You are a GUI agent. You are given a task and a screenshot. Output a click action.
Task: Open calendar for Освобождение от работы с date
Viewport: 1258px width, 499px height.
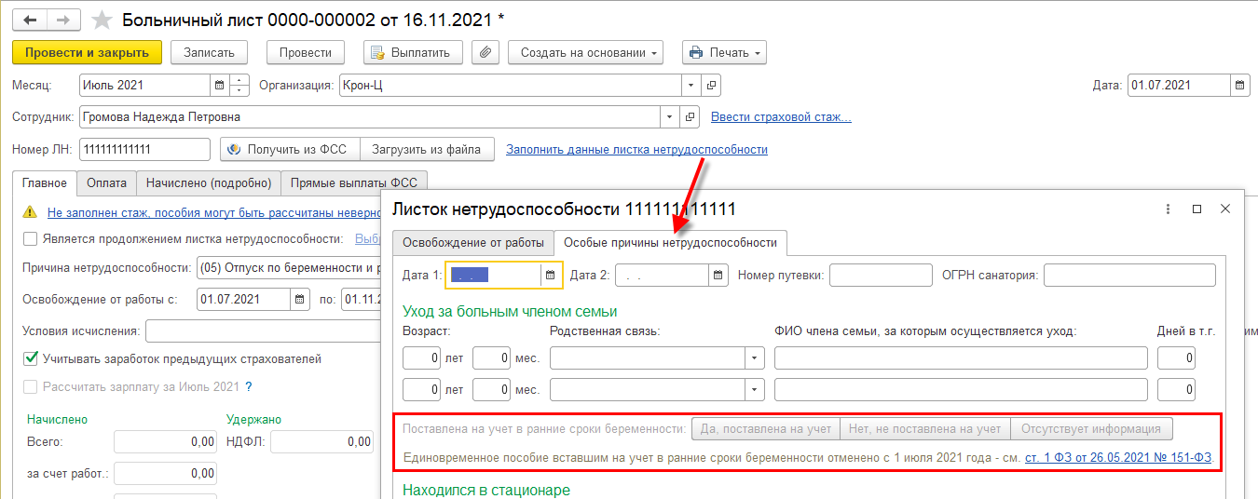tap(300, 300)
